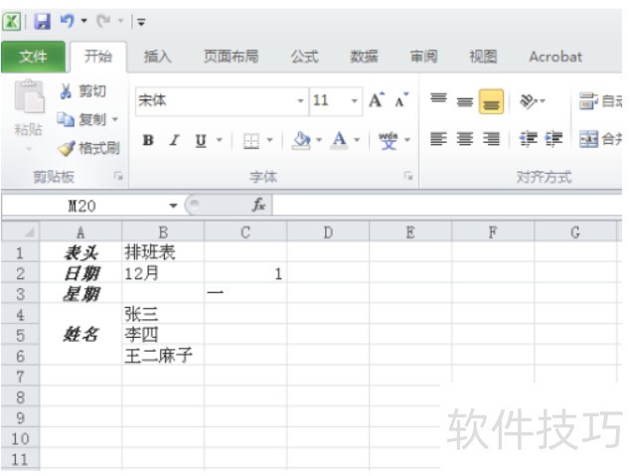Open the undo history dropdown arrow
This screenshot has width=629, height=476.
coord(83,21)
